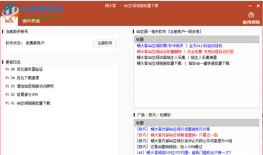Click V1.01 QQ空间相册批量下载 entry
Screen dimensions: 263x155
[28, 103]
